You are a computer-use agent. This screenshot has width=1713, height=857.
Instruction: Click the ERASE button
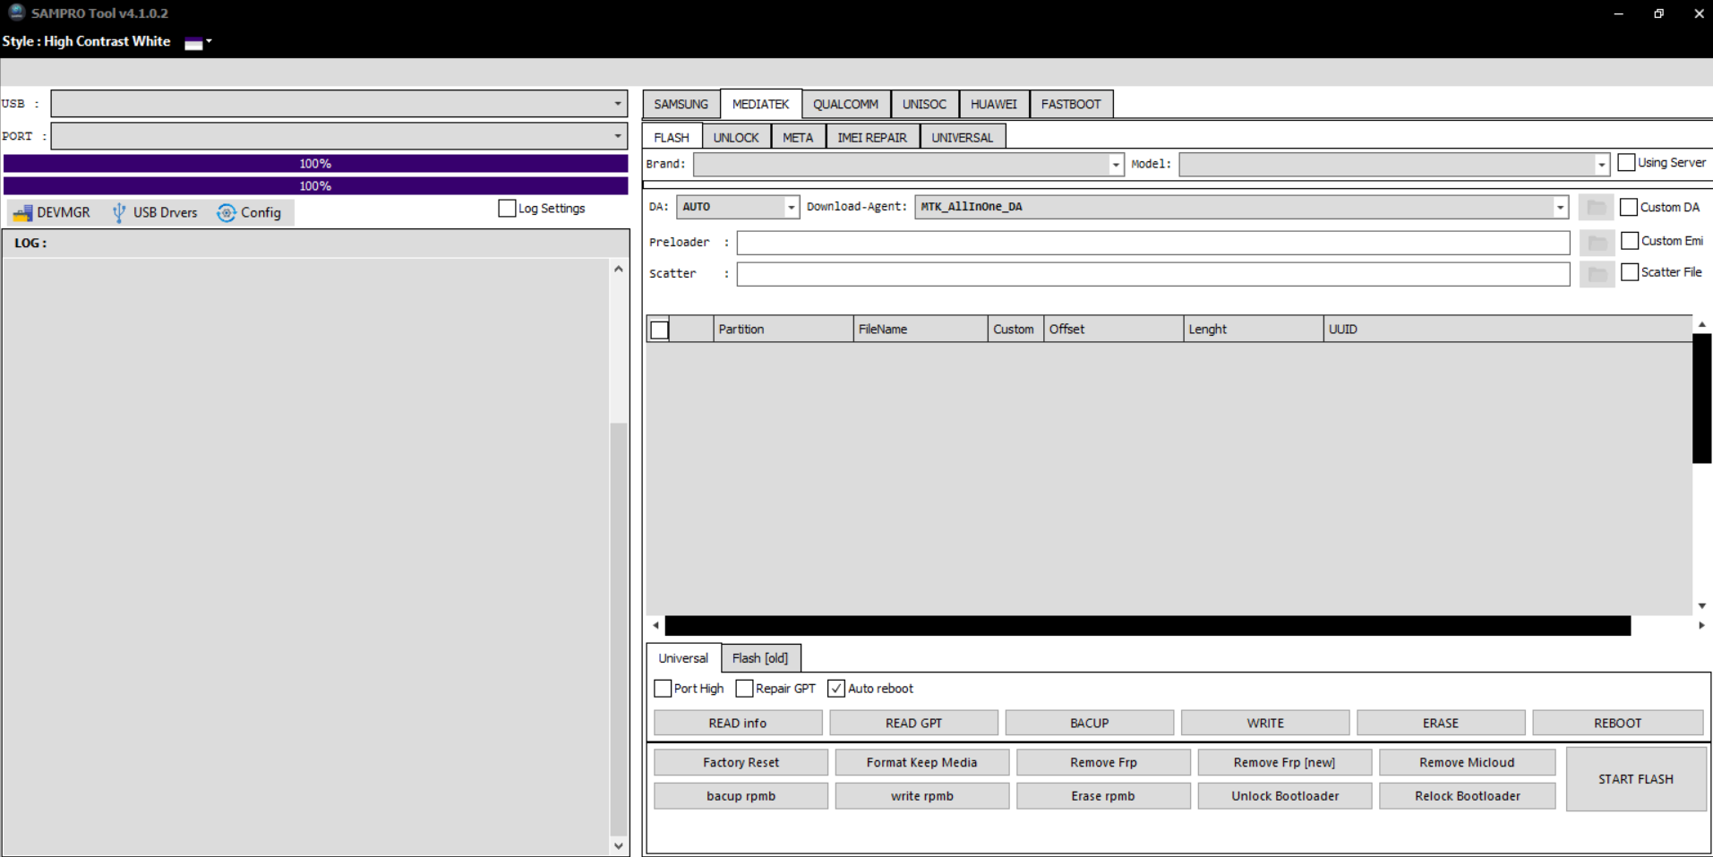(1441, 723)
